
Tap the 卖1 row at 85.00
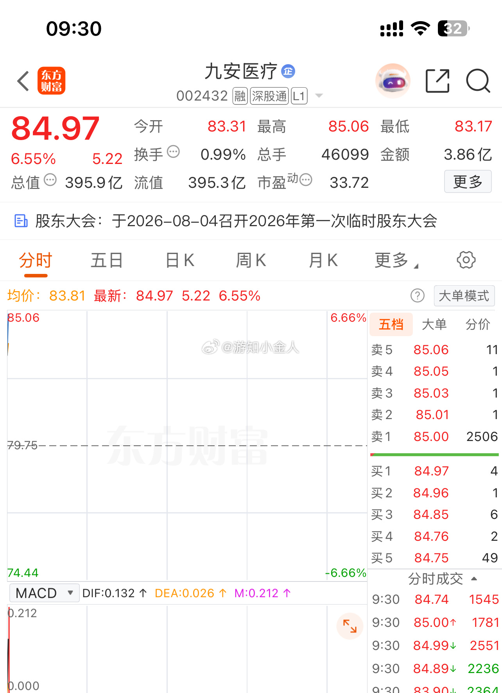(x=434, y=437)
